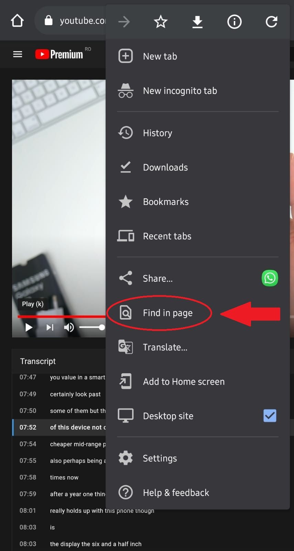Skip to next video
The height and width of the screenshot is (551, 294).
click(x=50, y=327)
